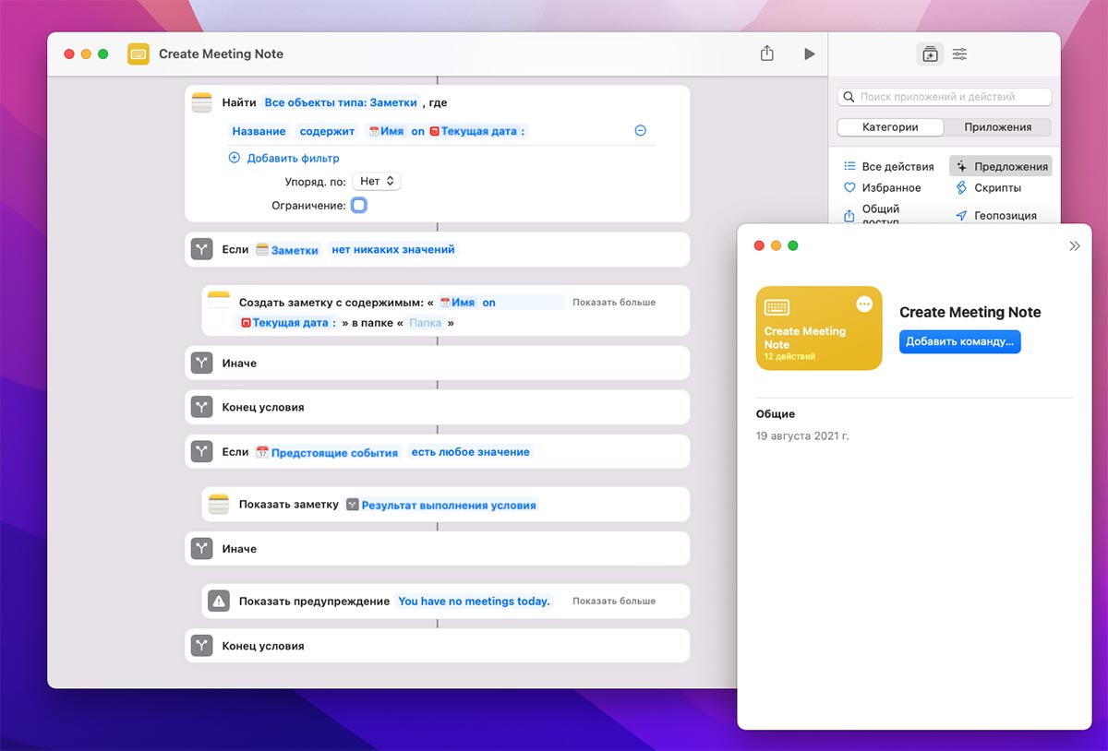The image size is (1108, 751).
Task: Open the Упоряд. по dropdown
Action: coord(378,182)
